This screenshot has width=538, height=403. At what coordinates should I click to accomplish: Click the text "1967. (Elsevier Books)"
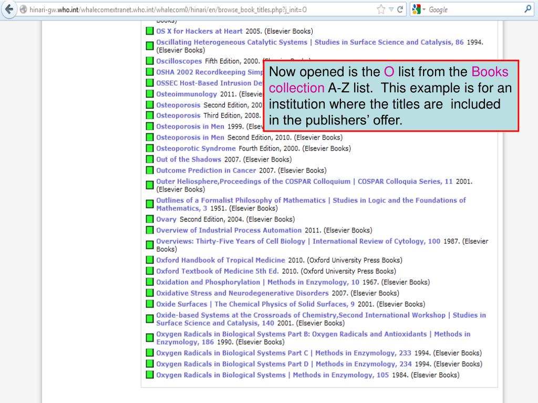point(396,282)
